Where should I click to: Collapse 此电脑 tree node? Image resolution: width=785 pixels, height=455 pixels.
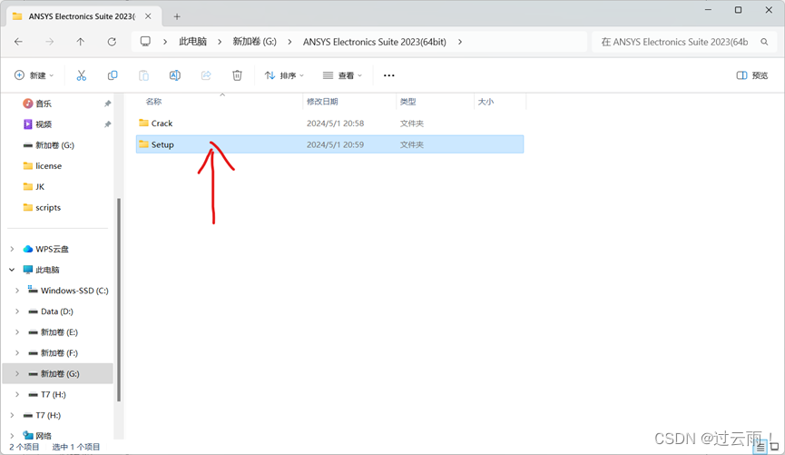pyautogui.click(x=12, y=270)
